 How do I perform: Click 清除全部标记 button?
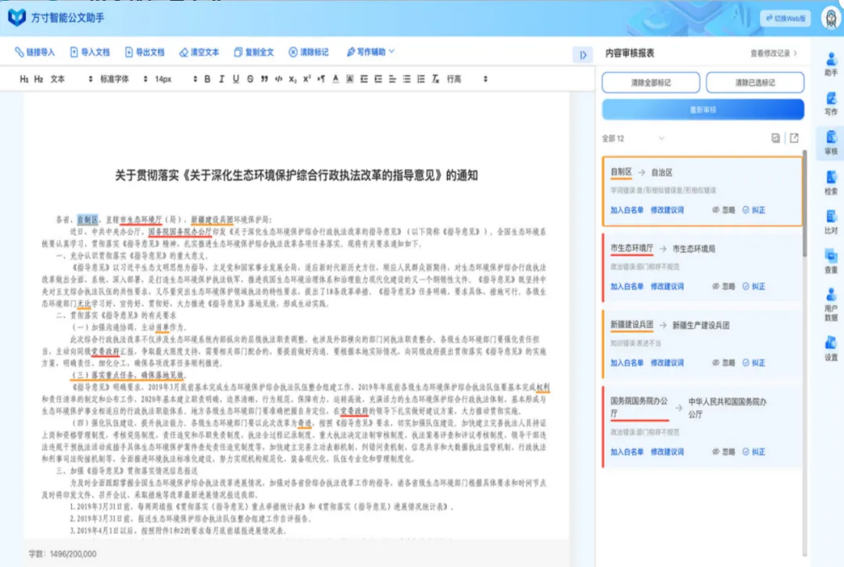tap(651, 82)
